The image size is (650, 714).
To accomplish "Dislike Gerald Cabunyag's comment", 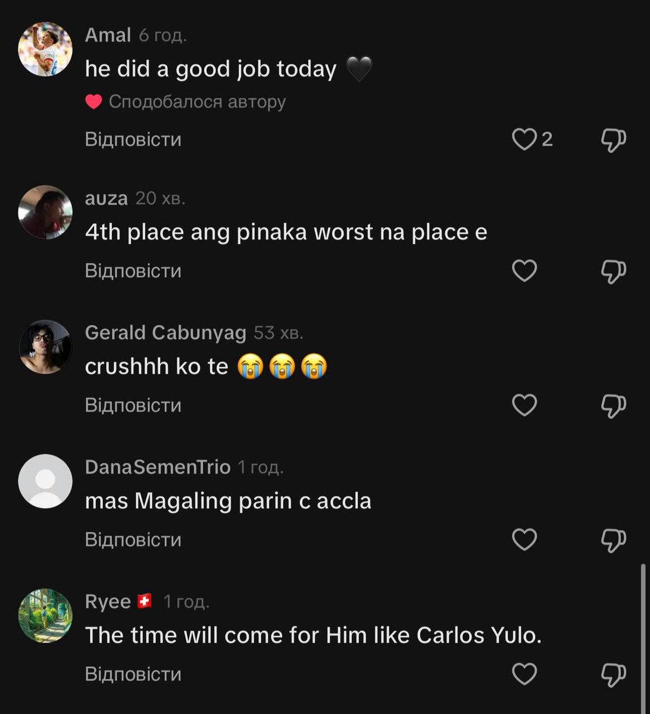I will click(x=613, y=406).
